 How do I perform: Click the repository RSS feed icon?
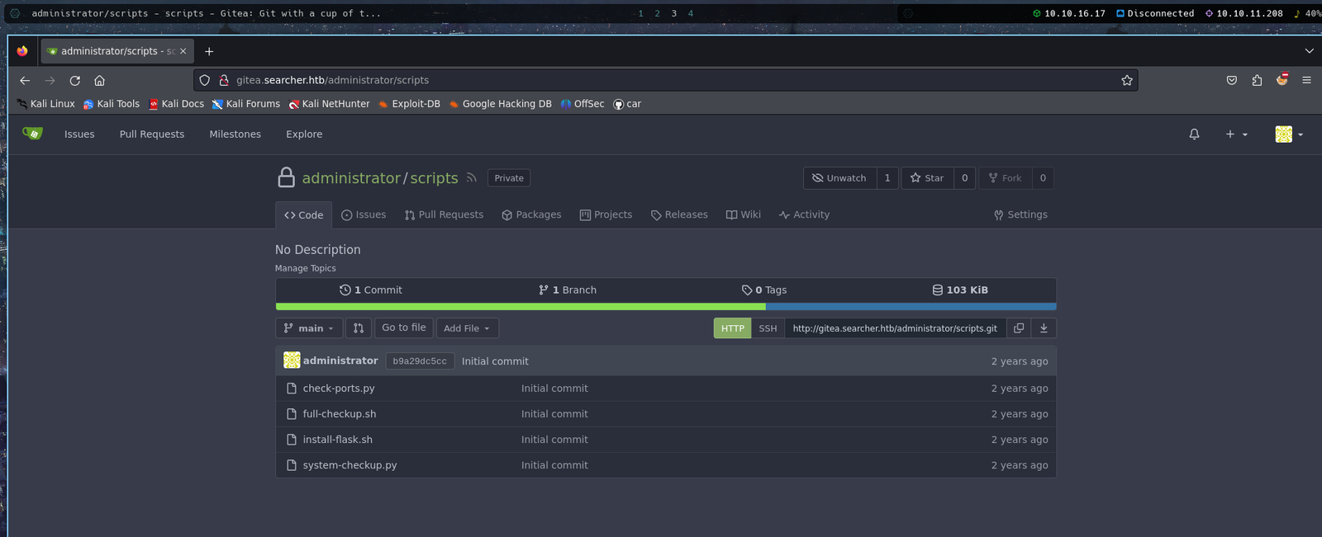472,178
